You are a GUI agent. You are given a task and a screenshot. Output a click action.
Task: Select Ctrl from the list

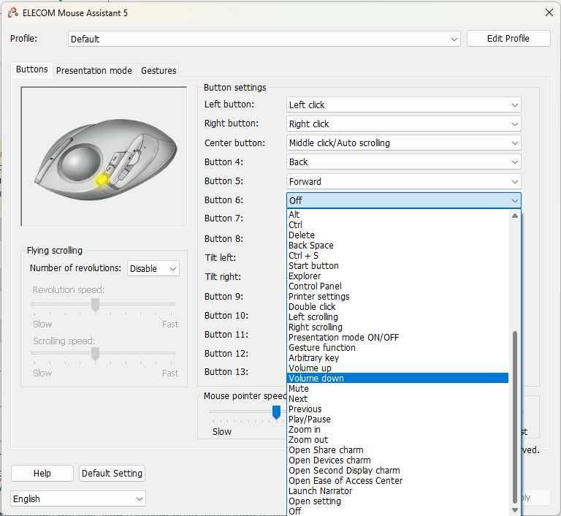coord(398,225)
